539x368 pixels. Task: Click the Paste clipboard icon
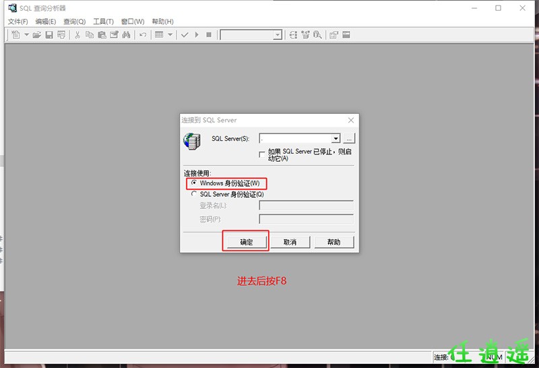click(102, 35)
